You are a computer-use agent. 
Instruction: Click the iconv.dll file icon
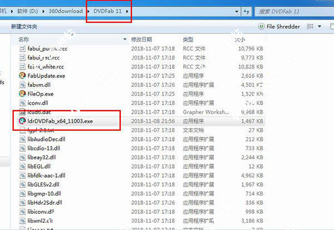coord(22,103)
